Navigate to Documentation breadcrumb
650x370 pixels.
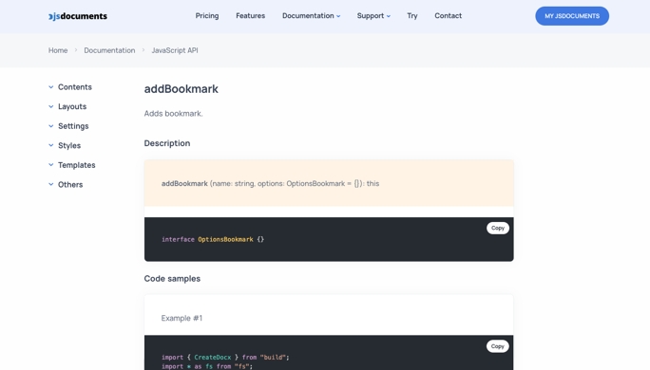[x=109, y=50]
